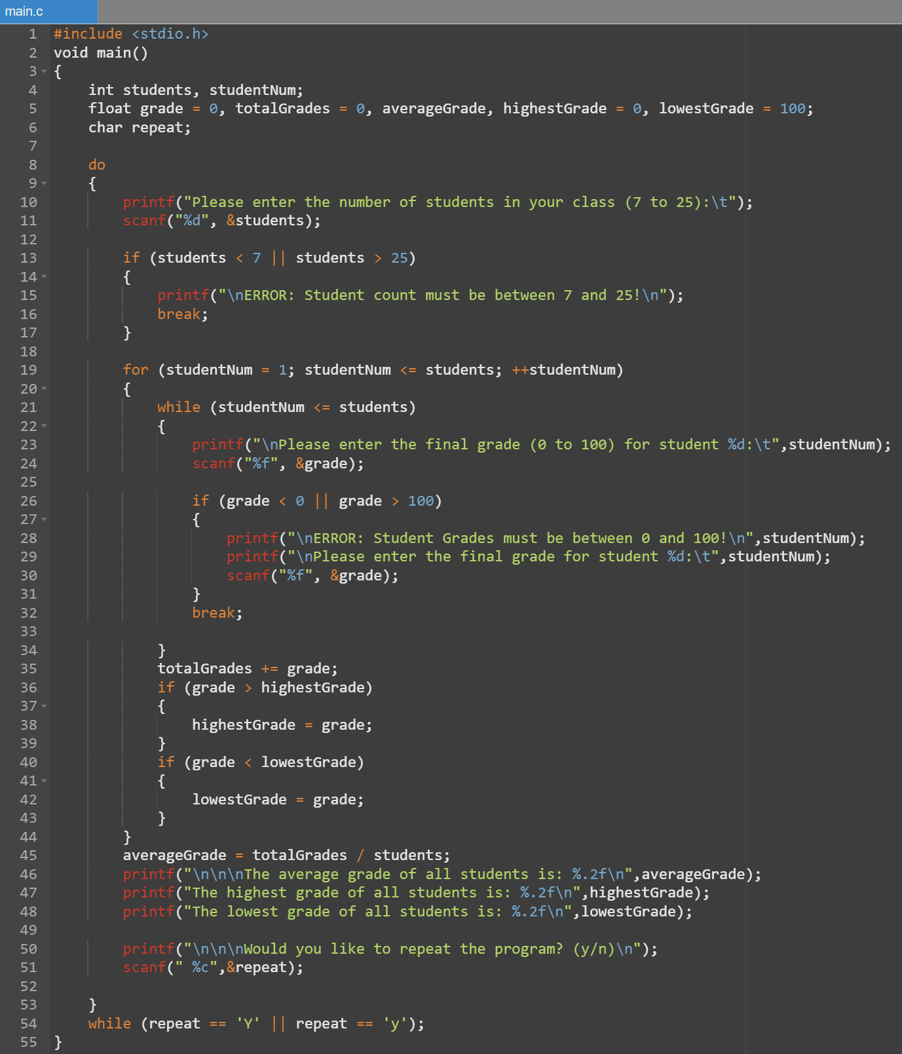Image resolution: width=902 pixels, height=1054 pixels.
Task: Click line number 49 in the gutter
Action: pyautogui.click(x=29, y=930)
